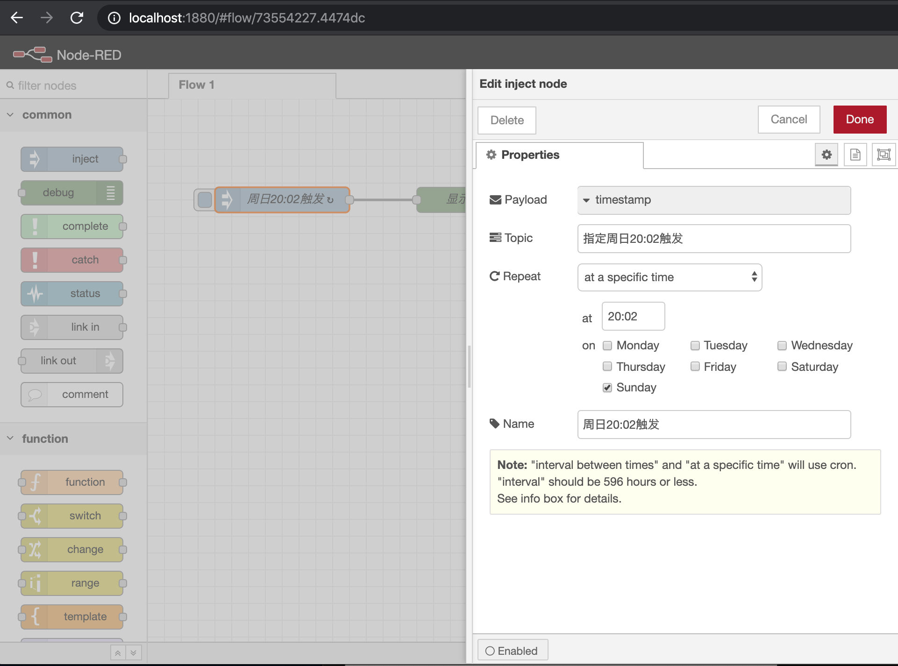Check the Friday checkbox

point(695,367)
